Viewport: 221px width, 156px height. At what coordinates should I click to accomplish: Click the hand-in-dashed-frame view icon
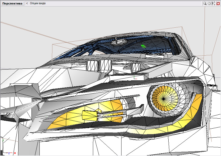tap(213, 3)
